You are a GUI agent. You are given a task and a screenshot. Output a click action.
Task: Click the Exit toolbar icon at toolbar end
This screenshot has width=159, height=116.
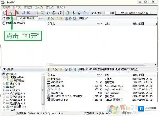[85, 13]
